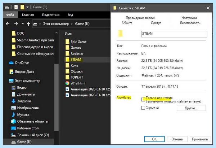This screenshot has height=148, width=216.
Task: Switch to Доступ tab
Action: pyautogui.click(x=156, y=23)
